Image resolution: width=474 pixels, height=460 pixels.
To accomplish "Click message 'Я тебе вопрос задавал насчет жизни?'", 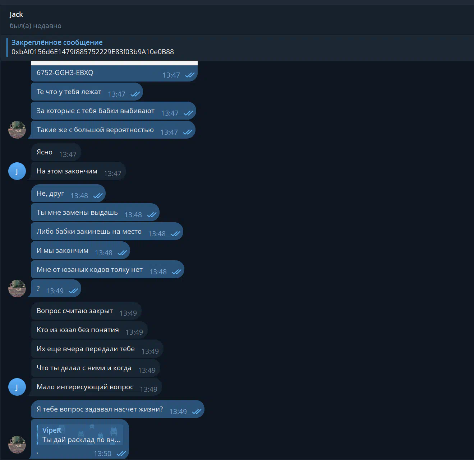I will coord(118,409).
